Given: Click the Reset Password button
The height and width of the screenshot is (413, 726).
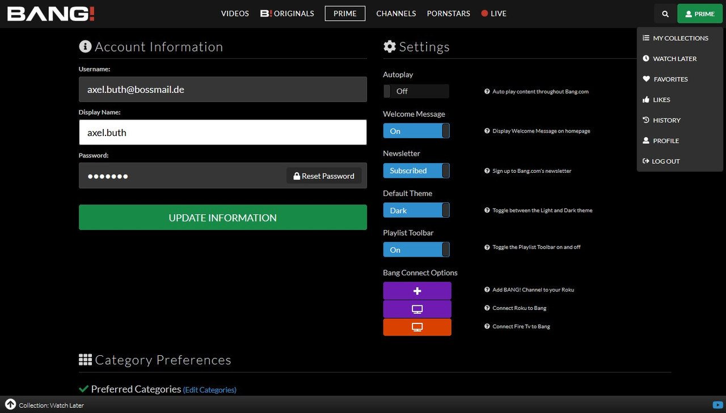Looking at the screenshot, I should pos(324,176).
